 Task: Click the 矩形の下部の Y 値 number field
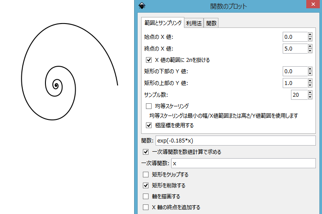tap(295, 71)
